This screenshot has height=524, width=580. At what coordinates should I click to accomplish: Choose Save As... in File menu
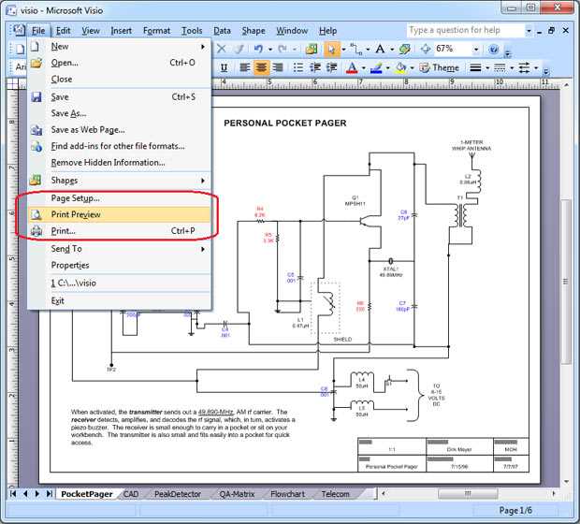click(x=119, y=113)
